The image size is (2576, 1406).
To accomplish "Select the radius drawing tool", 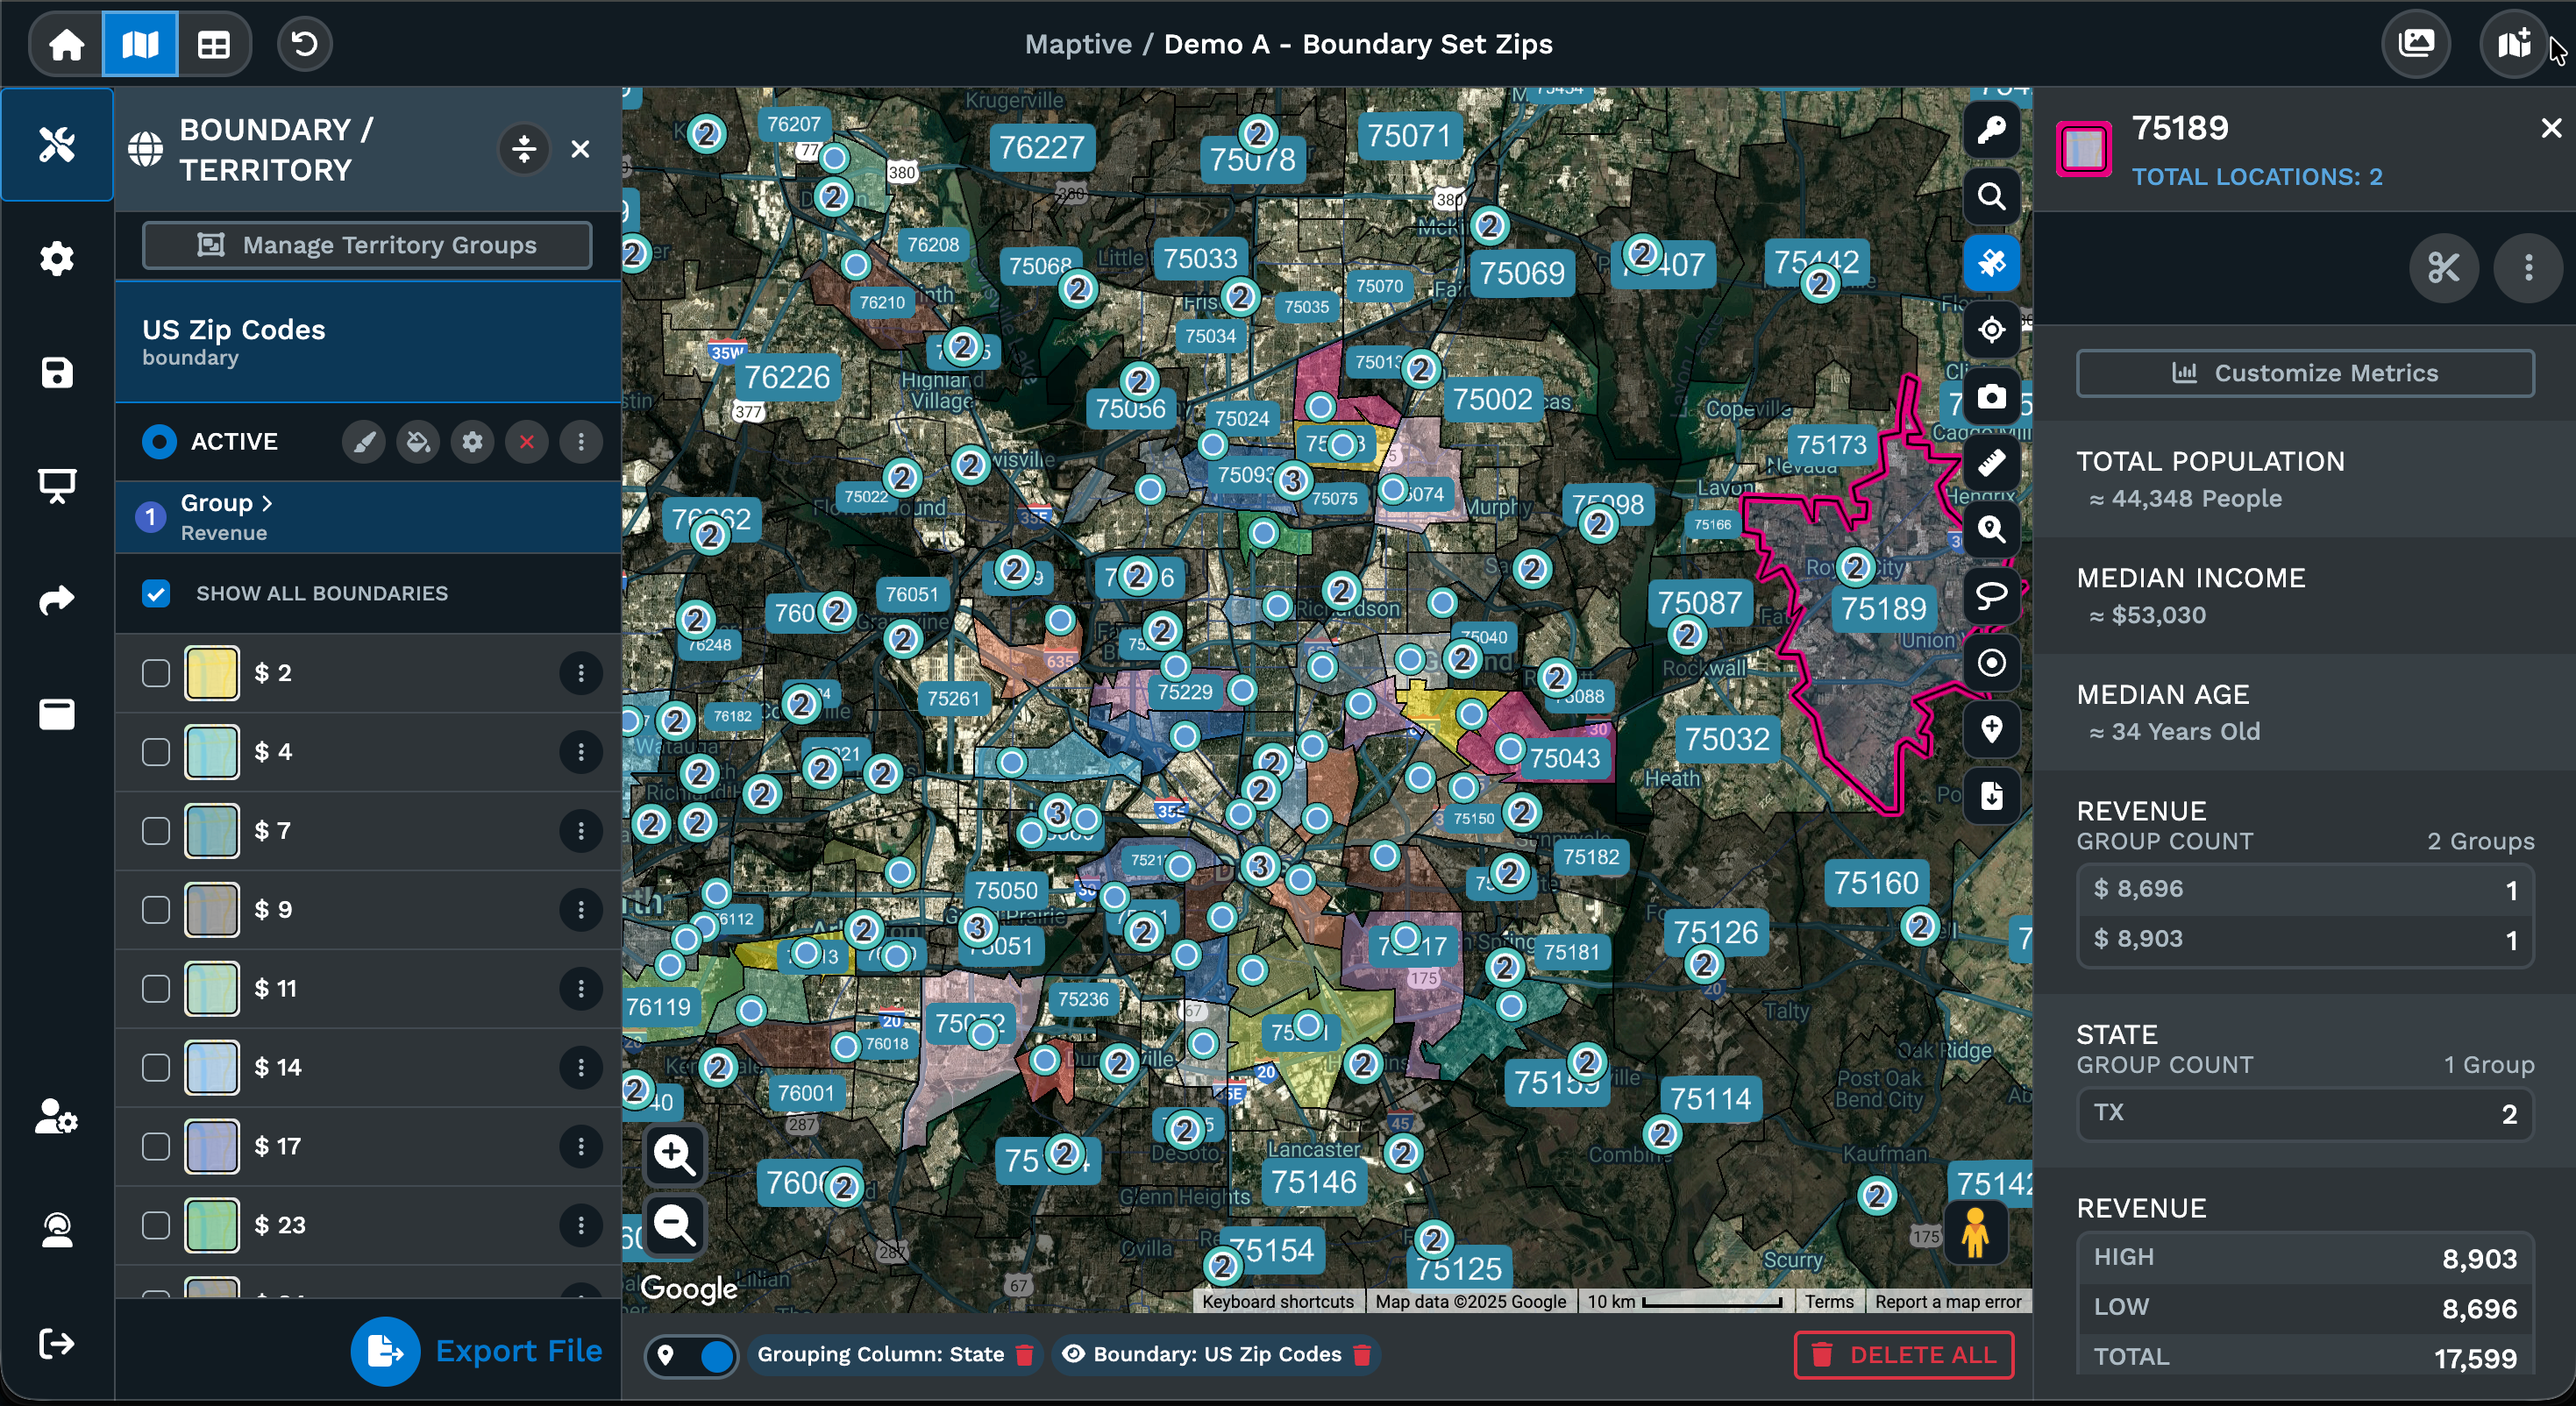I will (x=1992, y=663).
